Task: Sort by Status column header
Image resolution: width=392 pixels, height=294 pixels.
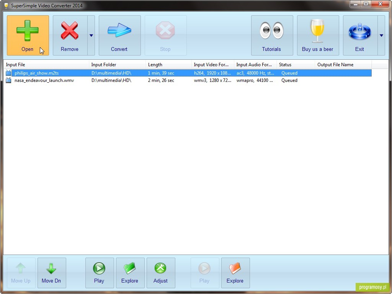Action: [296, 65]
